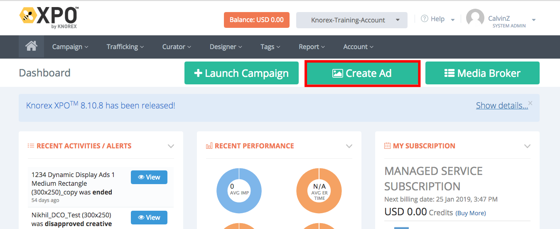Collapse the Recent Performance panel
Viewport: 560px width, 229px height.
click(349, 146)
